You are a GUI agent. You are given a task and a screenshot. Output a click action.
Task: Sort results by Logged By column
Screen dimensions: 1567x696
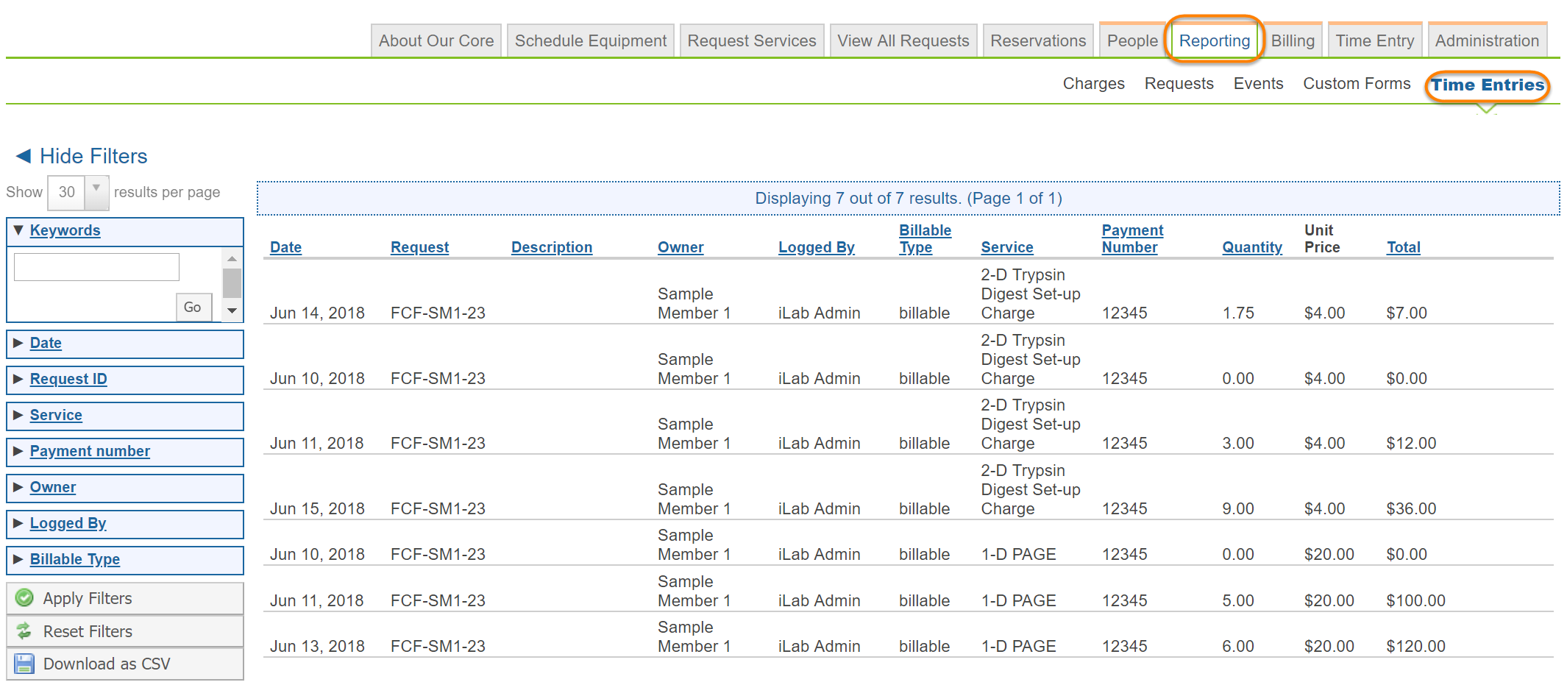[x=816, y=247]
